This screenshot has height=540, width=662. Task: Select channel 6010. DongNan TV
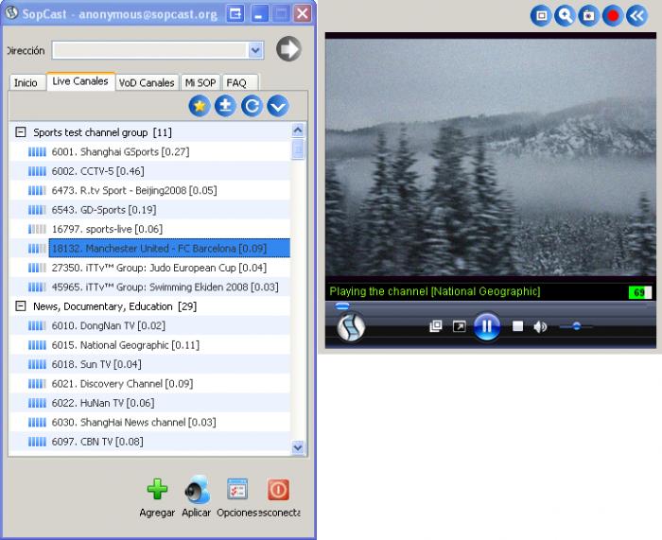149,325
